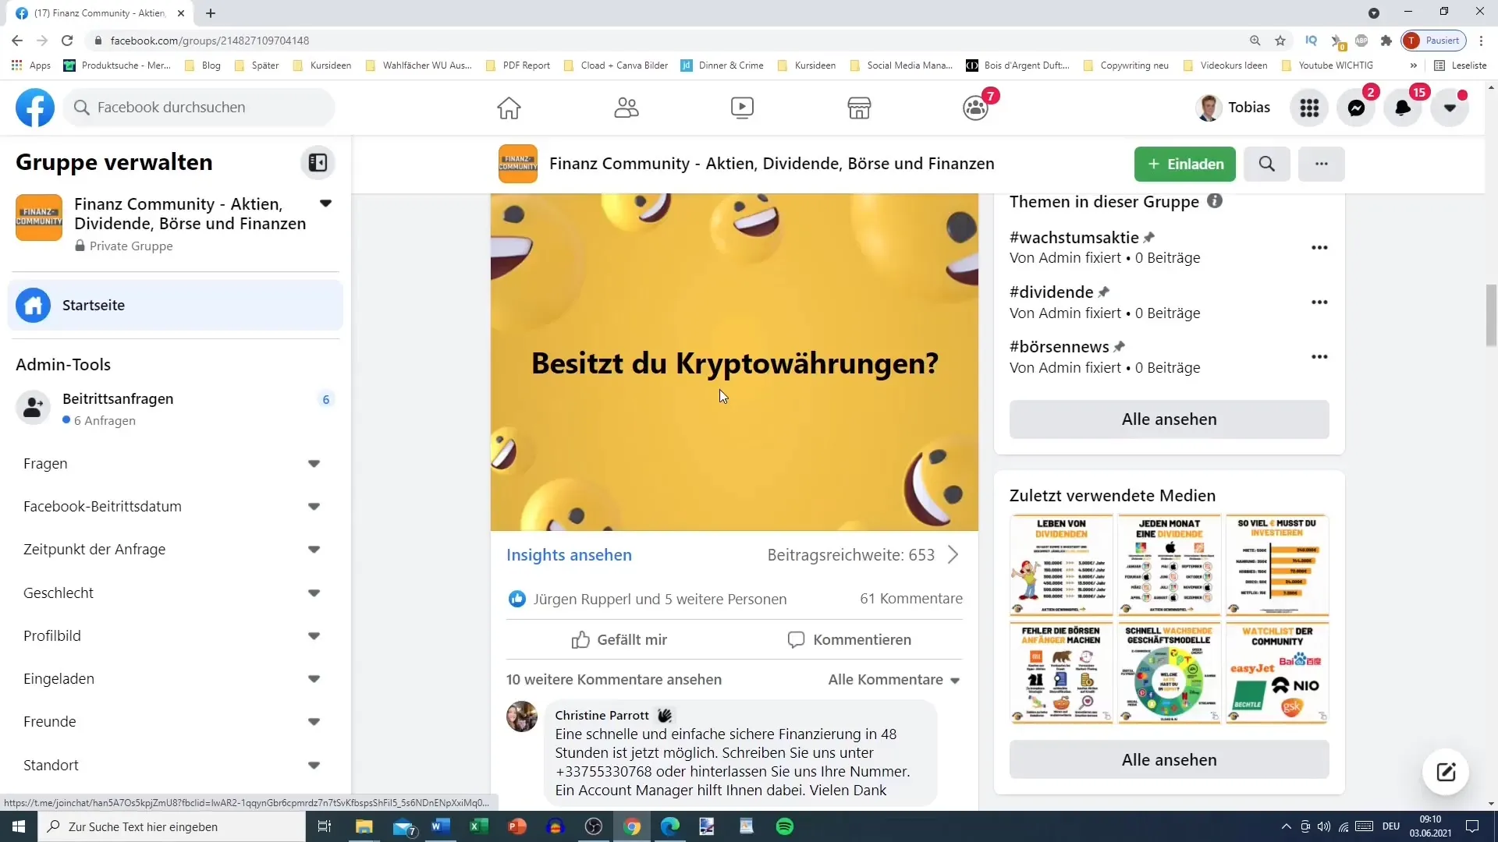Open the notifications bell icon
Image resolution: width=1498 pixels, height=842 pixels.
1403,108
